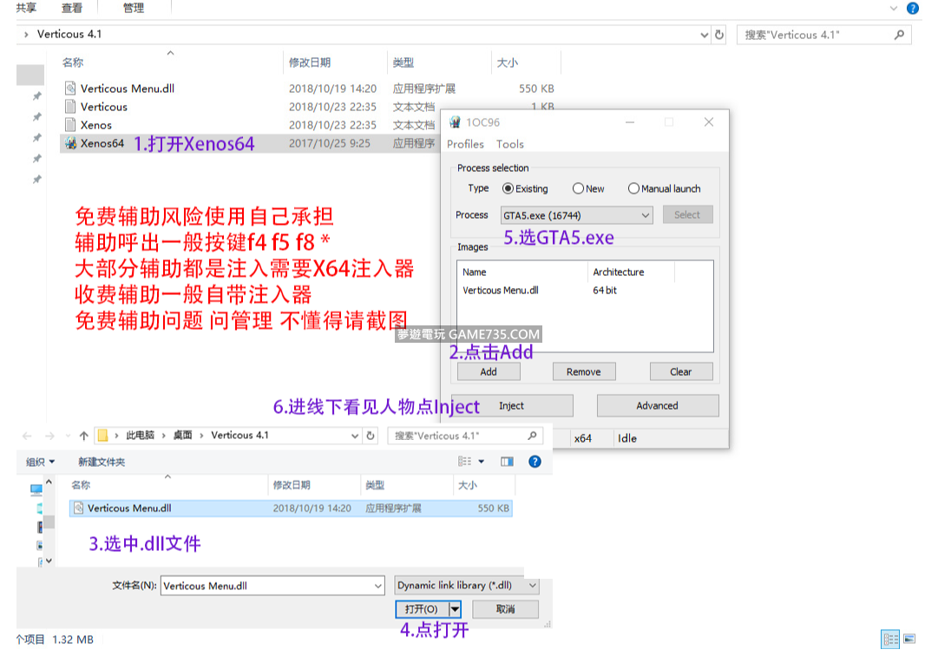Switch Explorer to details view icon

pyautogui.click(x=891, y=639)
